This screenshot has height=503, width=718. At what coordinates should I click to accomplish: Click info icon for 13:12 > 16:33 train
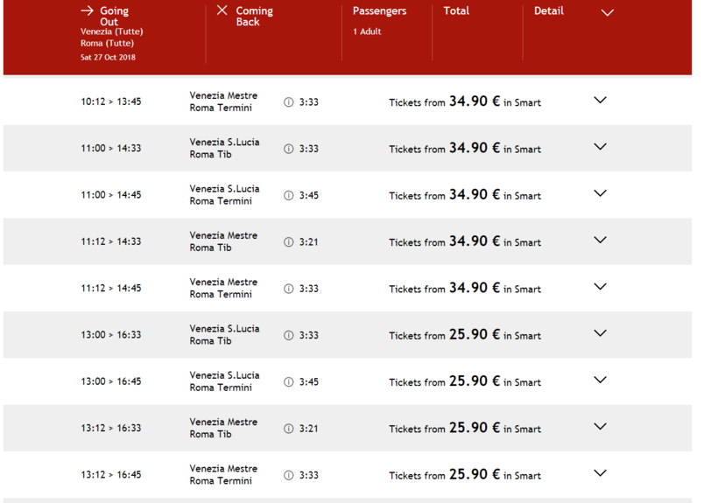[289, 429]
